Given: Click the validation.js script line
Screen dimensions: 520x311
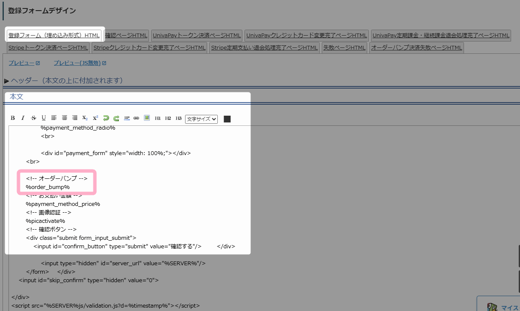Looking at the screenshot, I should pos(106,305).
